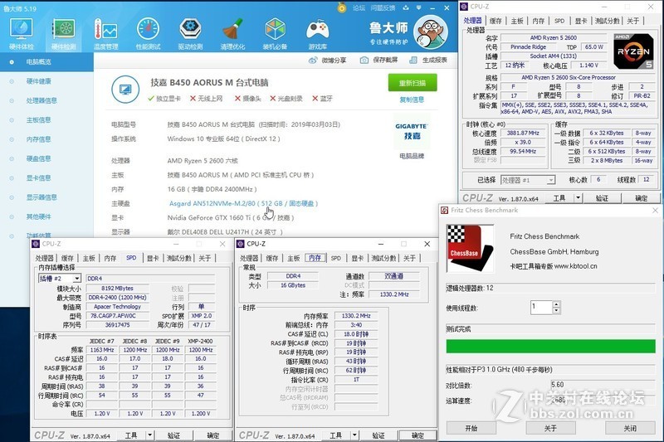Select 显卡信息 in the sidebar
Viewport: 664px width, 442px height.
[38, 178]
